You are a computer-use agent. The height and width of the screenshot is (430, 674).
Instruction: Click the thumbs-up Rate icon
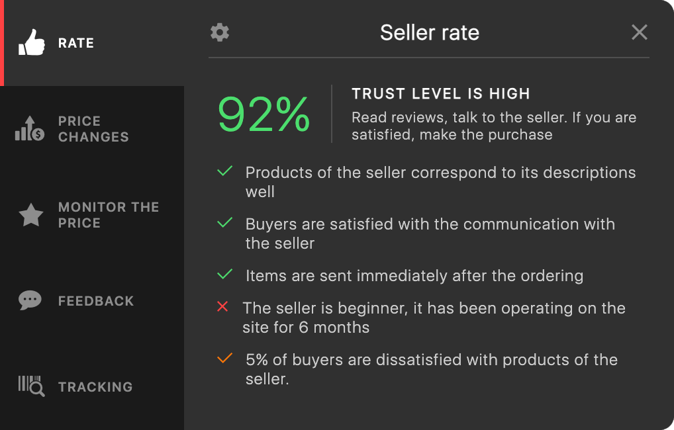[32, 43]
